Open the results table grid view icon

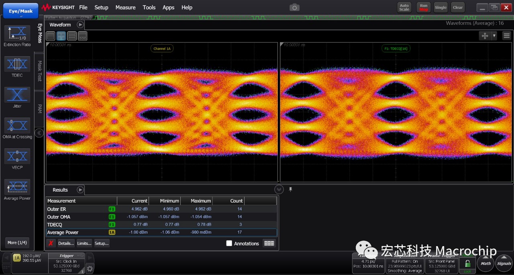point(269,243)
